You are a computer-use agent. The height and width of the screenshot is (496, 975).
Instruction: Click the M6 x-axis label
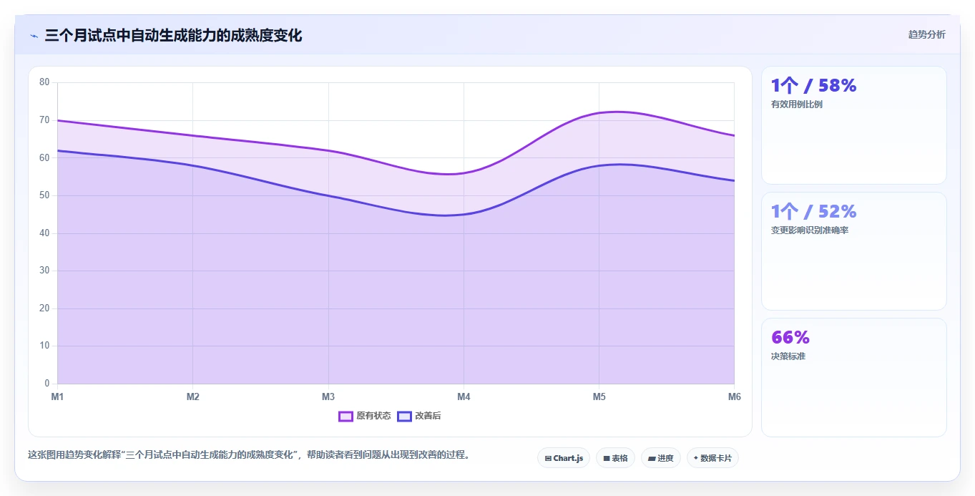tap(734, 397)
